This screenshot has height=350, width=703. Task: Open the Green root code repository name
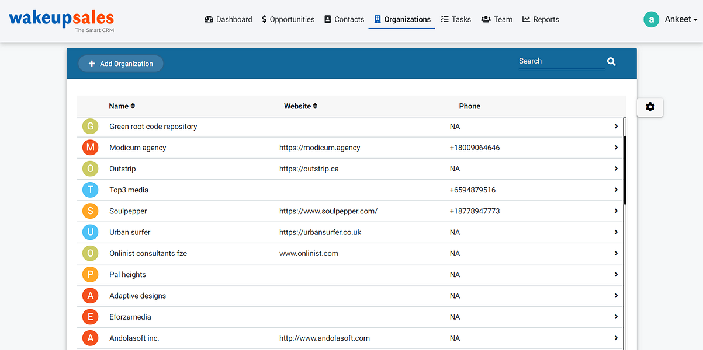153,127
